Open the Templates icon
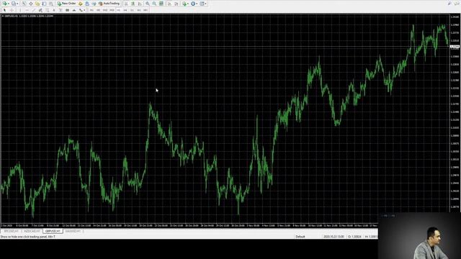The image size is (461, 259). [202, 4]
